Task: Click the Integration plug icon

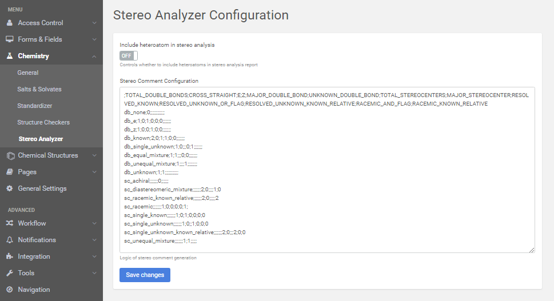Action: pyautogui.click(x=10, y=256)
